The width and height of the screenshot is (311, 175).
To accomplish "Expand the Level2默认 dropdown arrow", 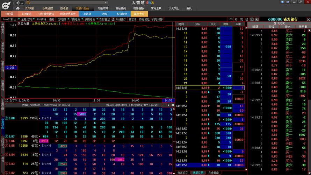I will point(19,19).
